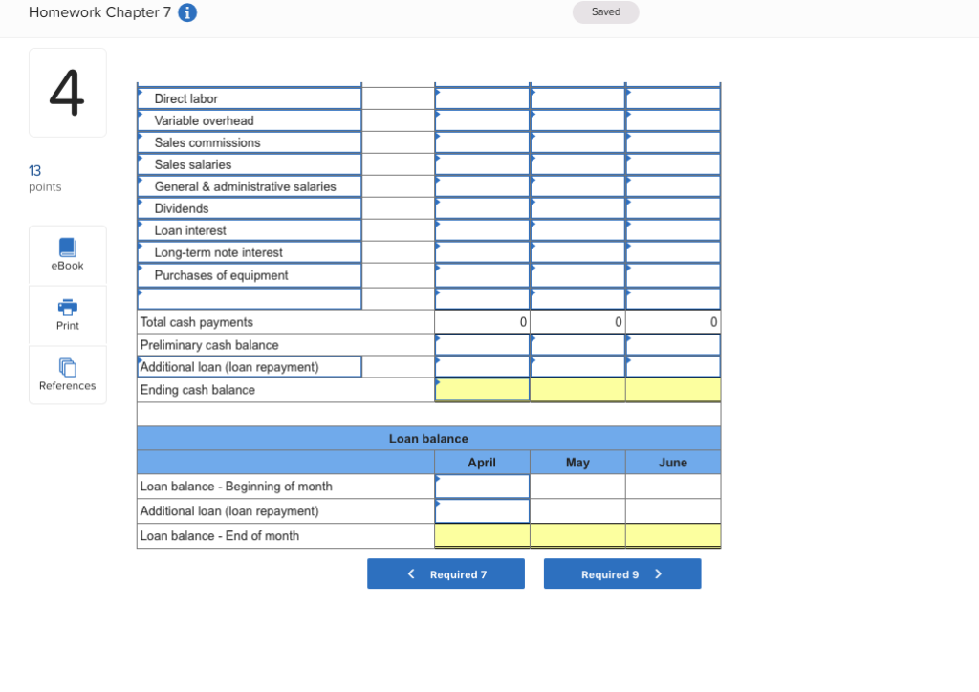This screenshot has width=979, height=692.
Task: Click the April Total cash payments value
Action: point(482,322)
